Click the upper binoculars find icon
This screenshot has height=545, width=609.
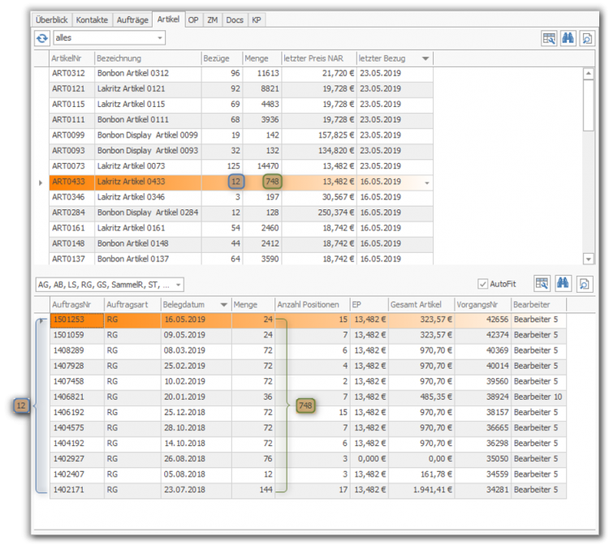568,38
